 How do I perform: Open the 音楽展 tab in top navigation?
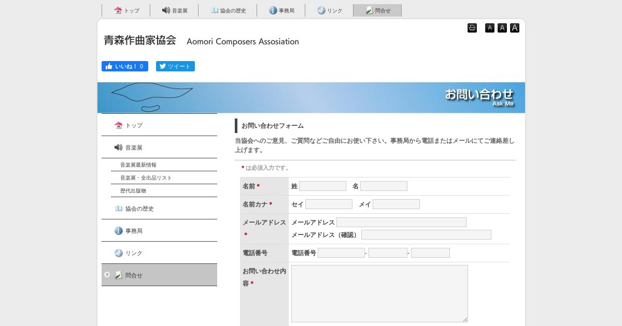(174, 10)
